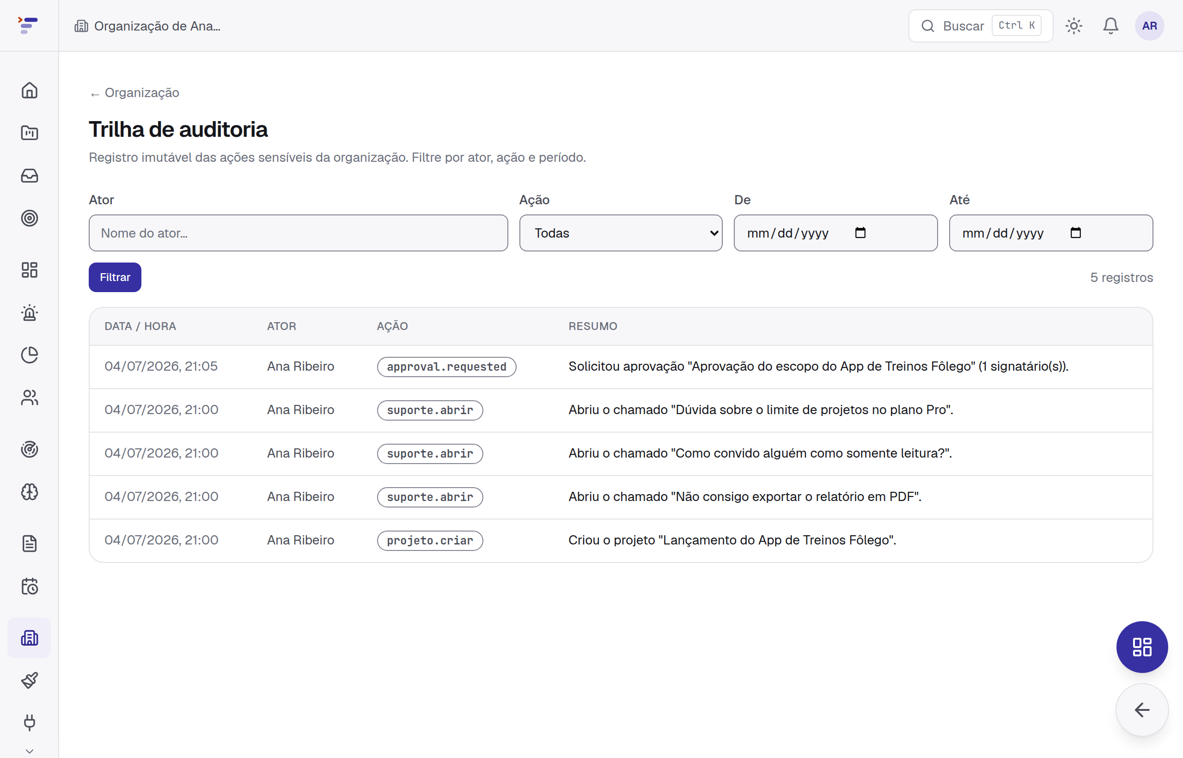This screenshot has height=758, width=1183.
Task: Open the radar icon in the sidebar
Action: tap(30, 449)
